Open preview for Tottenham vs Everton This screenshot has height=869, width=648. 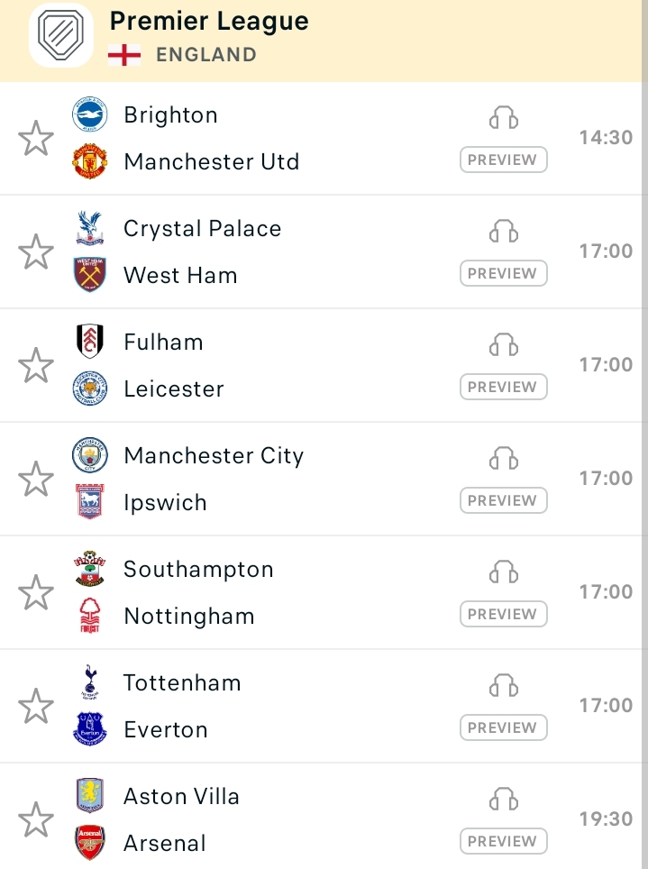pos(503,727)
